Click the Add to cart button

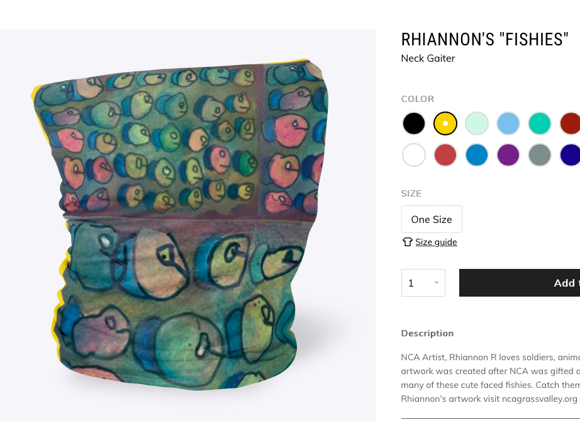point(520,283)
